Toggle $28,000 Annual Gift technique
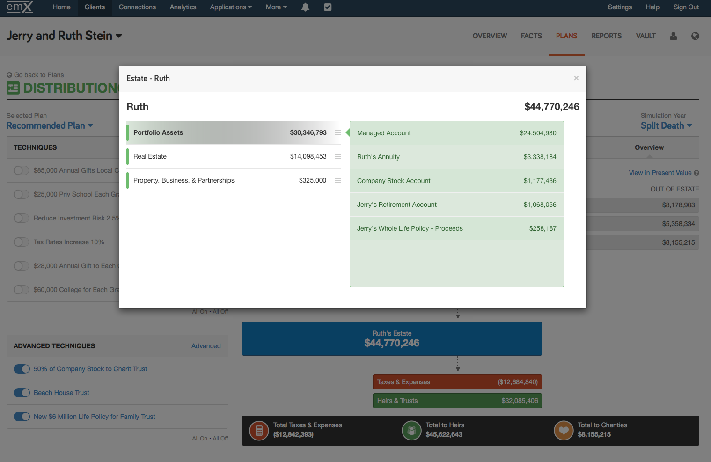 point(22,266)
